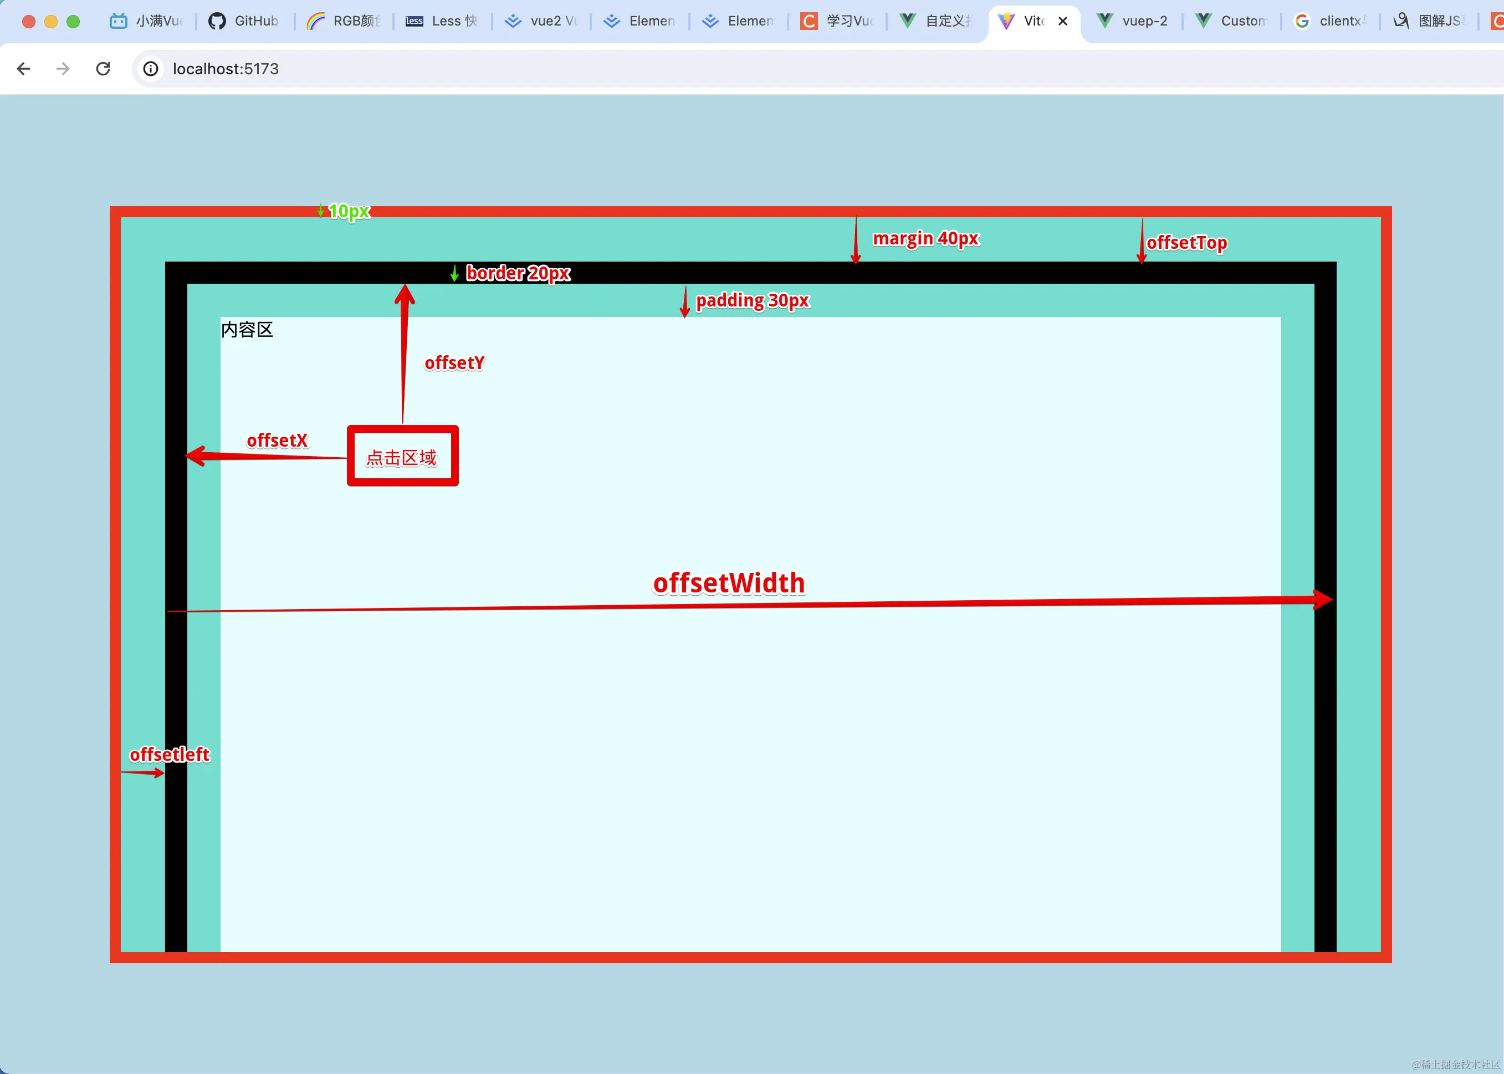This screenshot has width=1504, height=1074.
Task: Click the Vite logo on the active tab
Action: [x=1006, y=21]
